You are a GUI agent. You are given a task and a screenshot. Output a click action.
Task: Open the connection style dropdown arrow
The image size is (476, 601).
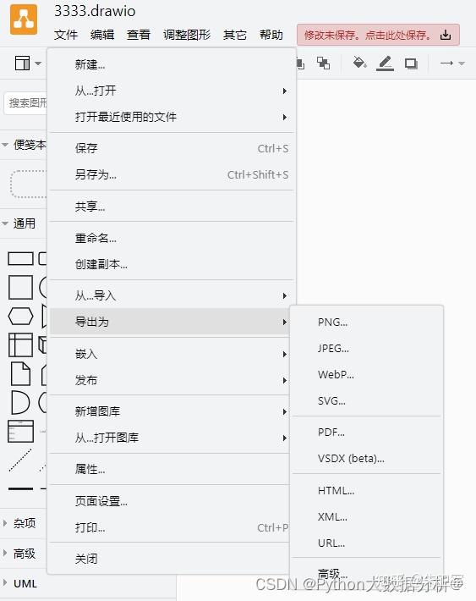click(462, 63)
